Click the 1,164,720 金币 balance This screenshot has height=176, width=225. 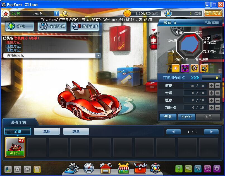click(147, 13)
